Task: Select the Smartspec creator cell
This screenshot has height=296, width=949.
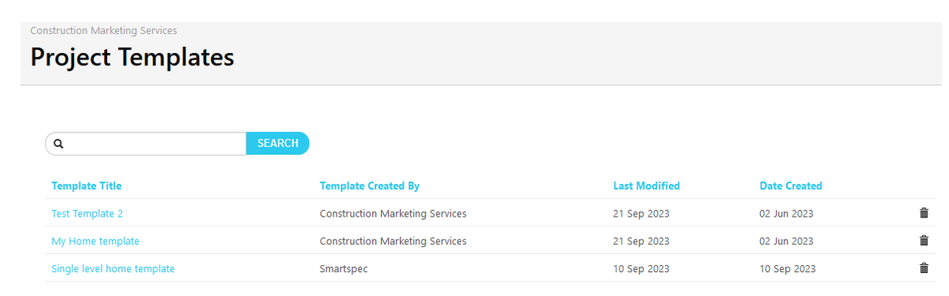Action: 343,269
